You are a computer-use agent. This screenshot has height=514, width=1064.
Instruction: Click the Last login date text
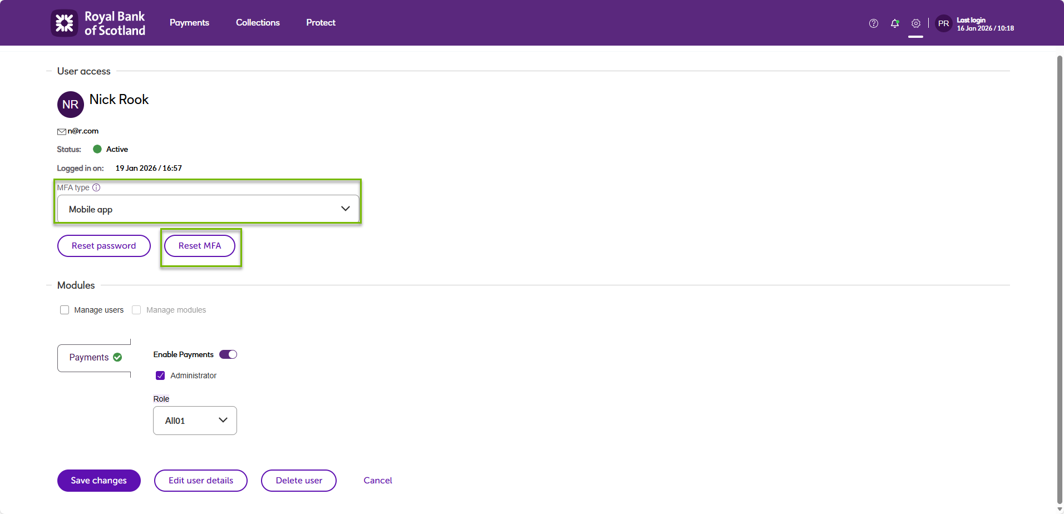click(x=985, y=28)
